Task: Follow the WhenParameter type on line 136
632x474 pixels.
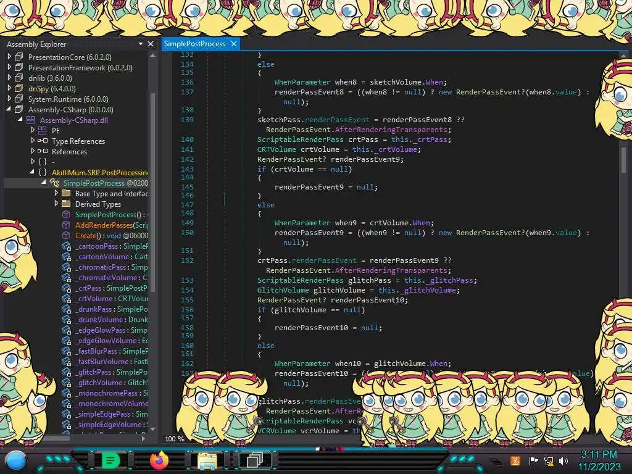Action: 302,82
